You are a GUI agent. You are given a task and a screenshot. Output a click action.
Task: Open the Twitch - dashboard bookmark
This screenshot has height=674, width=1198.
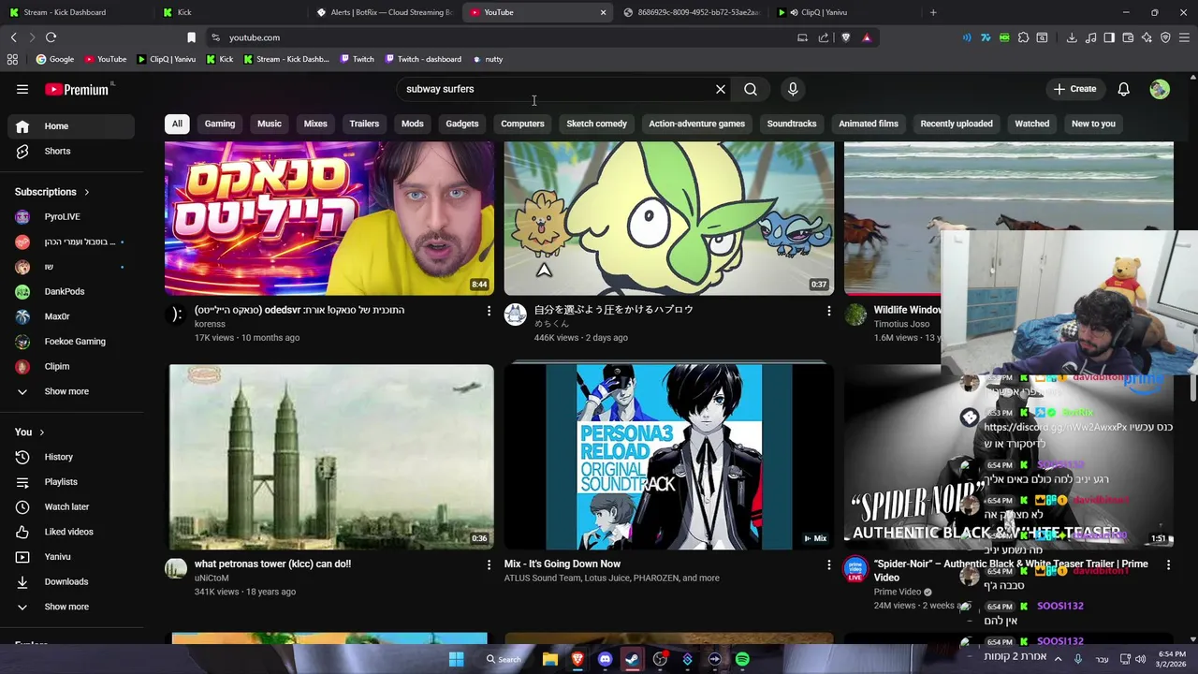422,59
